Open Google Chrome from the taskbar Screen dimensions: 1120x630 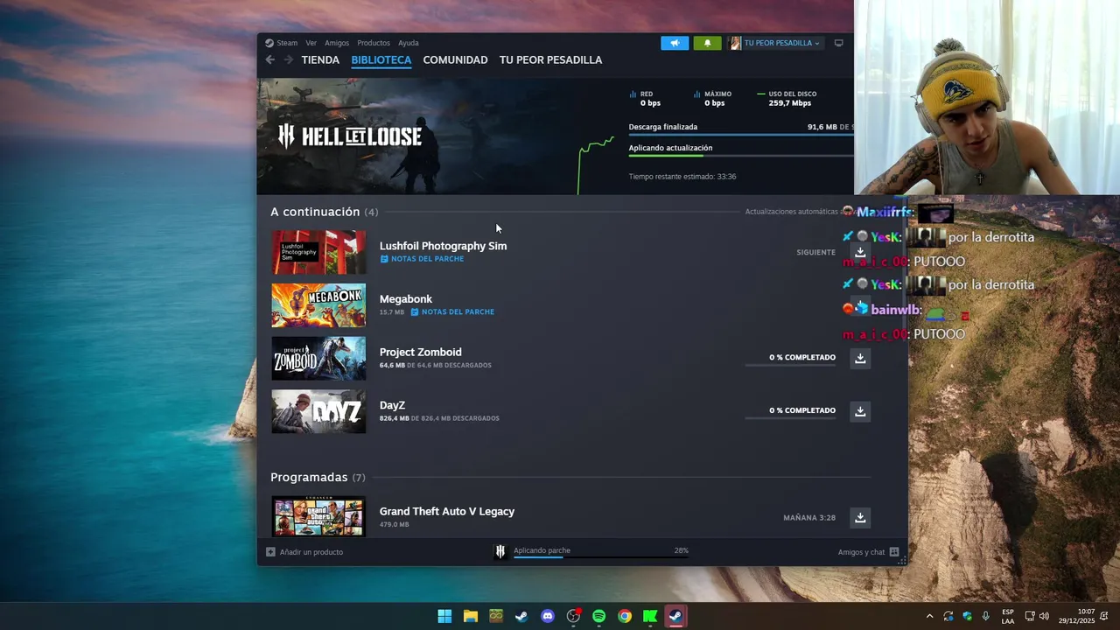point(625,616)
